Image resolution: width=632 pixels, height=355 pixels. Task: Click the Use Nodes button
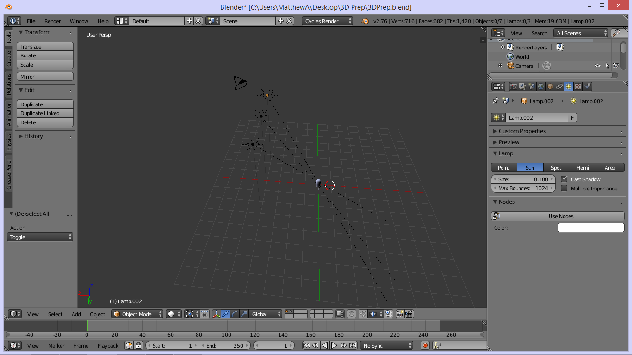point(558,216)
